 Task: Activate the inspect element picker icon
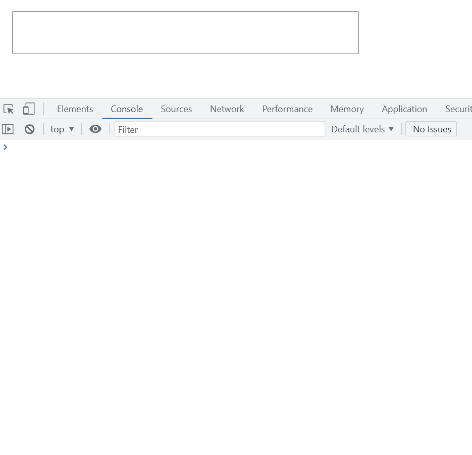pos(9,109)
